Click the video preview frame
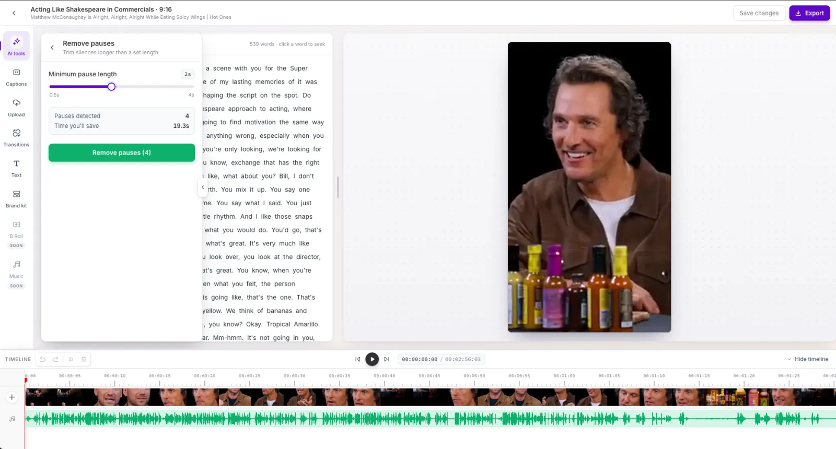Screen dimensions: 836x449 point(589,187)
